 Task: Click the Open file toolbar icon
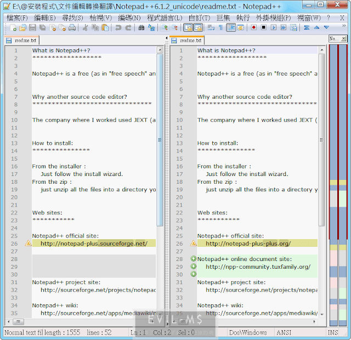pos(22,27)
